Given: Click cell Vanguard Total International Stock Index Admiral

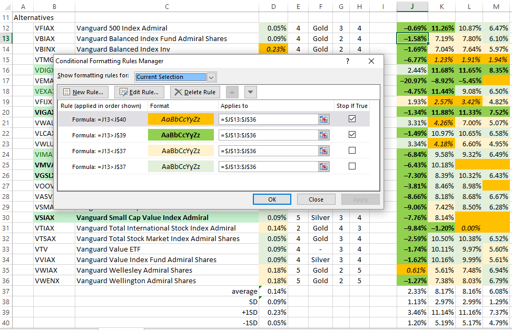Looking at the screenshot, I should (x=167, y=228).
